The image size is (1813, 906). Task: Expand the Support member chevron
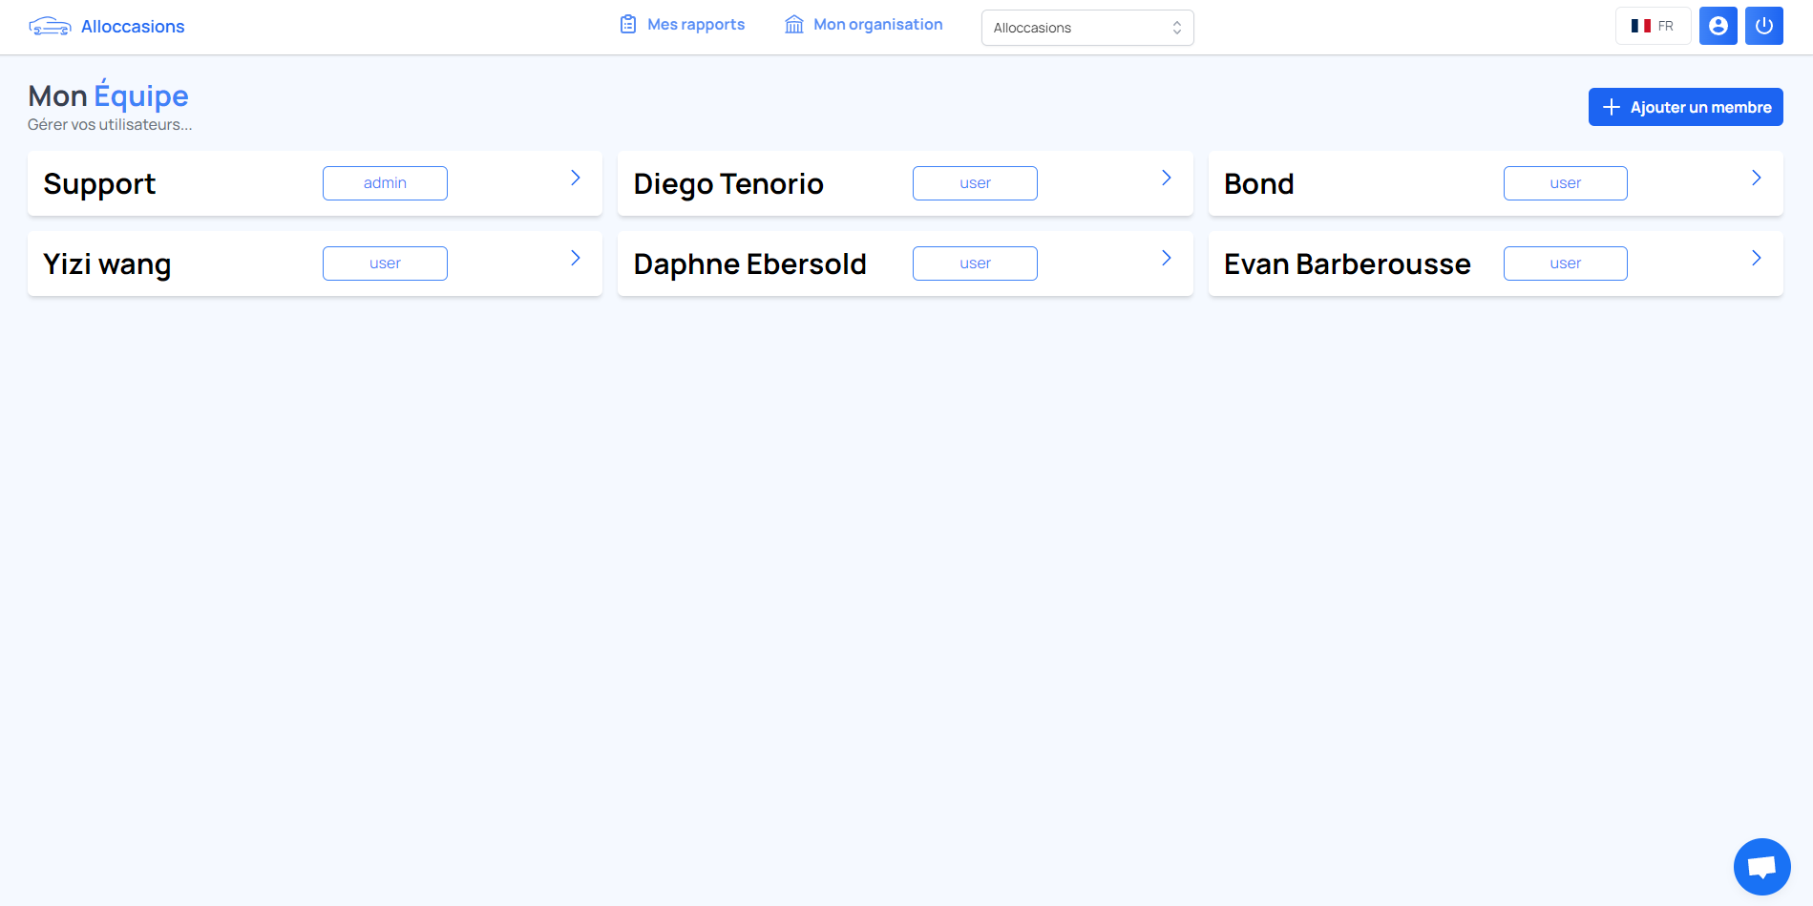pos(576,179)
